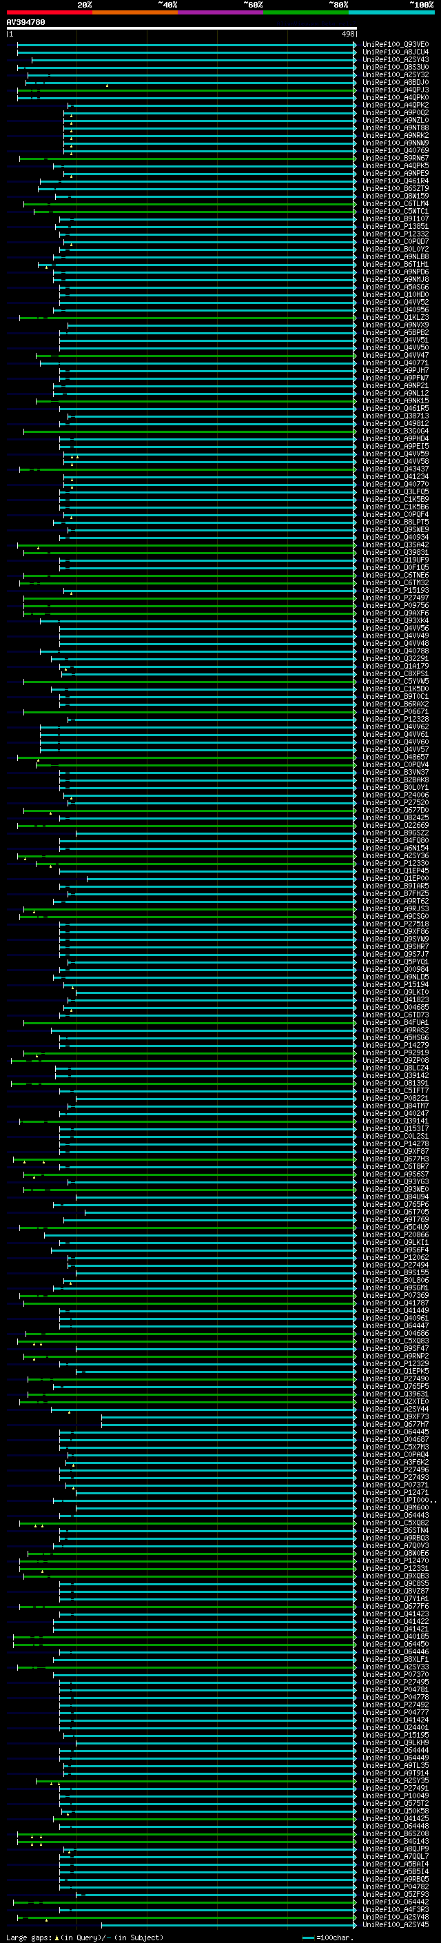Open hit UniRef100_A8JCU4
The width and height of the screenshot is (441, 1943).
click(396, 52)
